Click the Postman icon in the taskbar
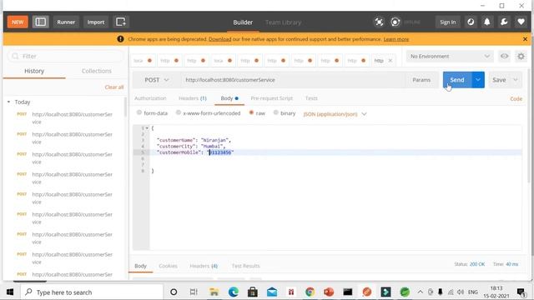Image resolution: width=534 pixels, height=300 pixels. [367, 292]
